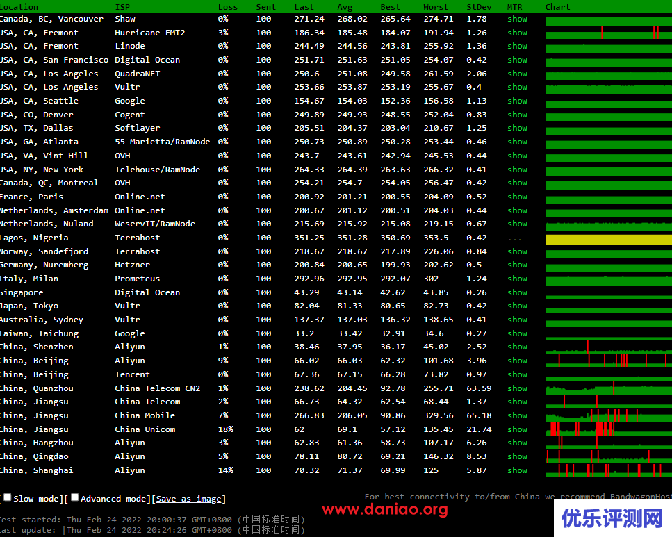The height and width of the screenshot is (537, 672).
Task: Click the Location column header
Action: 19,7
